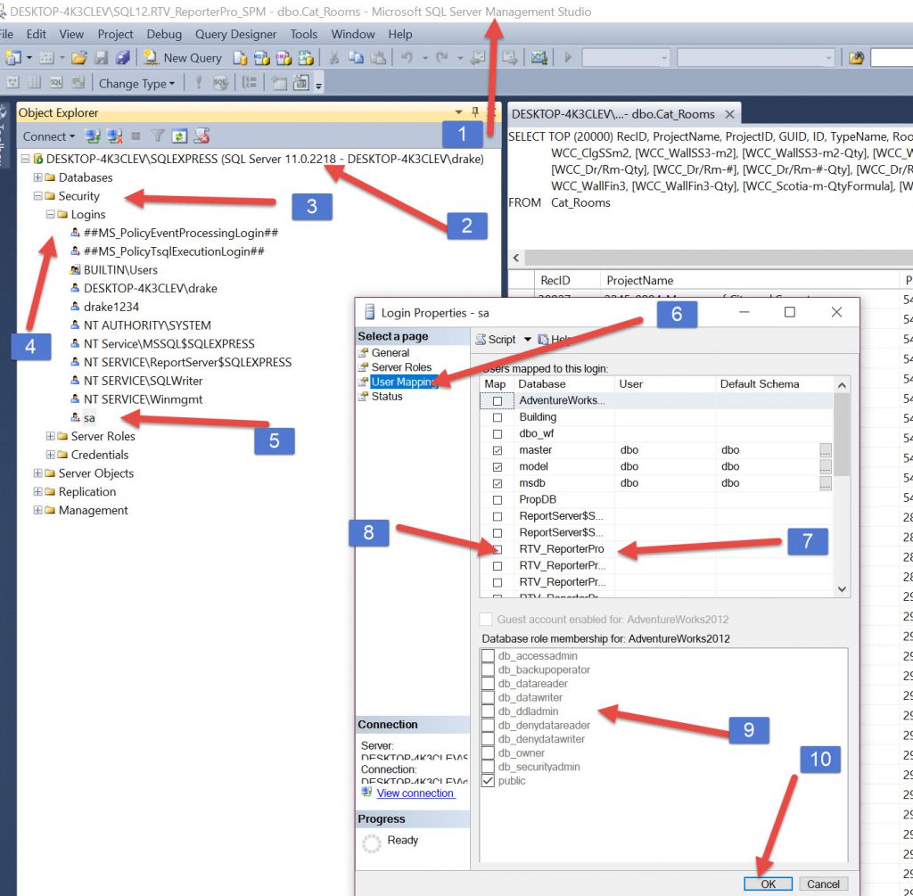Click the New Query toolbar button

(183, 58)
